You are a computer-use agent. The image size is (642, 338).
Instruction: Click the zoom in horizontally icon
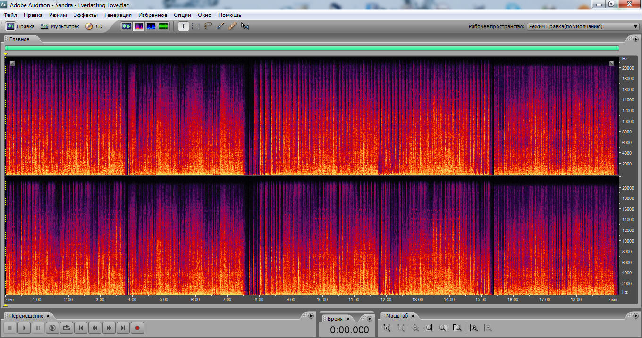point(387,328)
